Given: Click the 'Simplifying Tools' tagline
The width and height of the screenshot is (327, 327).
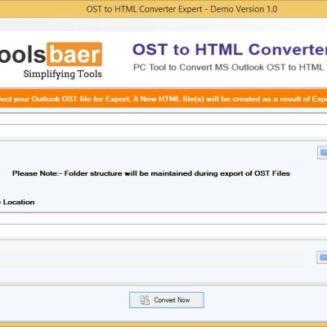Looking at the screenshot, I should 62,74.
